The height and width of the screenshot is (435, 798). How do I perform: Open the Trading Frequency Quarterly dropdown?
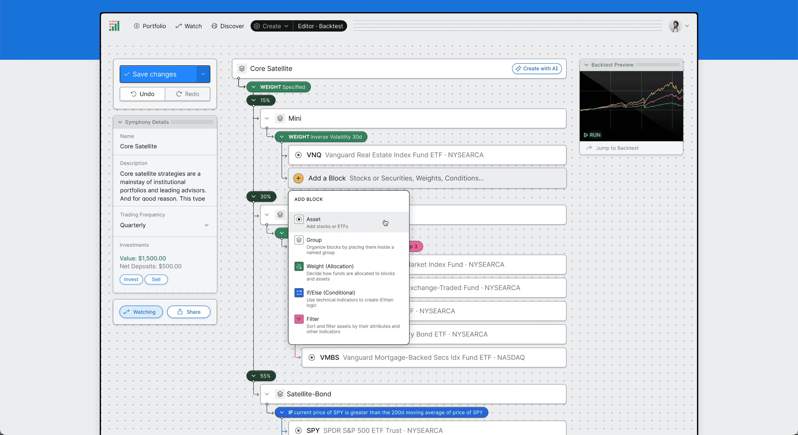[x=165, y=225]
